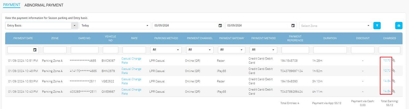Screen dimensions: 409x109
Task: Sort by DURATION column header
Action: click(330, 38)
